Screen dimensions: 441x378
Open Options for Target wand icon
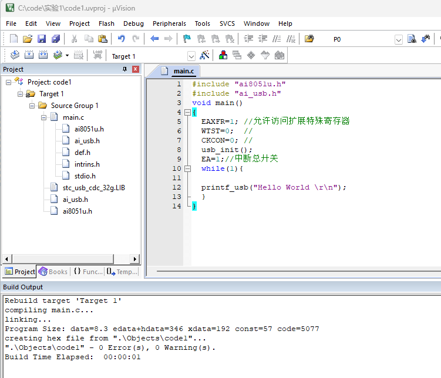[x=204, y=55]
